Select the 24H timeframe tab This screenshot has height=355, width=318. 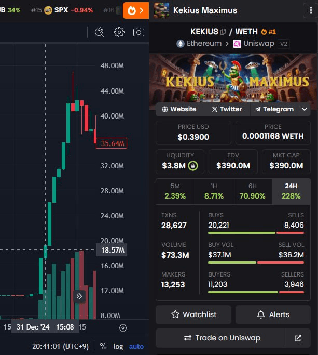291,192
